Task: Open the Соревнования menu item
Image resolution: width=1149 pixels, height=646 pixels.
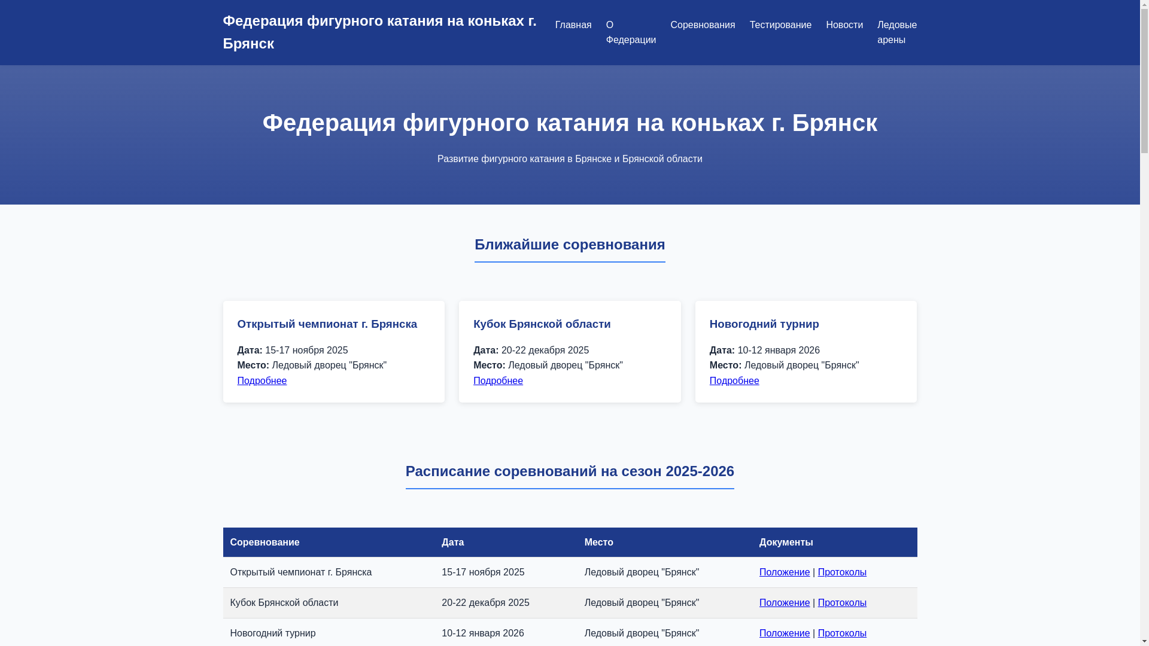Action: click(702, 25)
